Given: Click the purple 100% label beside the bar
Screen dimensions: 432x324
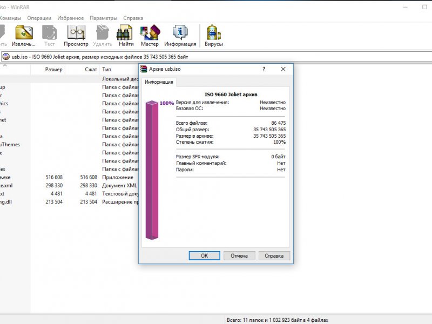Looking at the screenshot, I should [167, 103].
